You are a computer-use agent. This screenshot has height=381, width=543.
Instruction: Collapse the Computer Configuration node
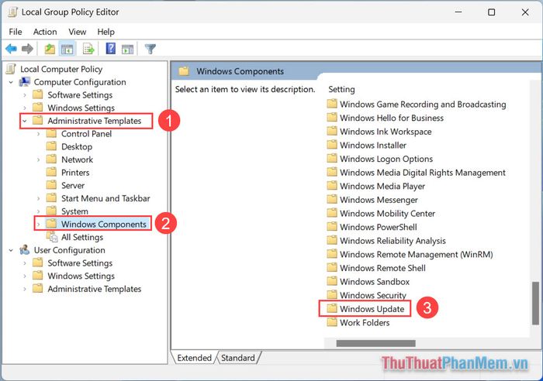[x=11, y=82]
